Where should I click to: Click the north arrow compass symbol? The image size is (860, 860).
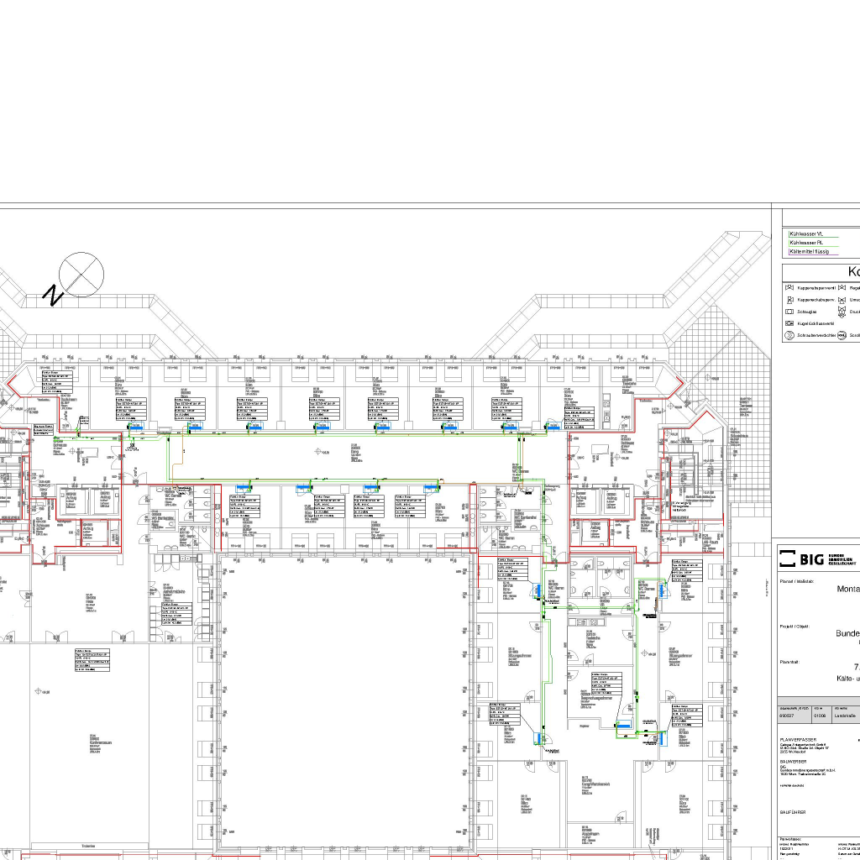coord(81,275)
